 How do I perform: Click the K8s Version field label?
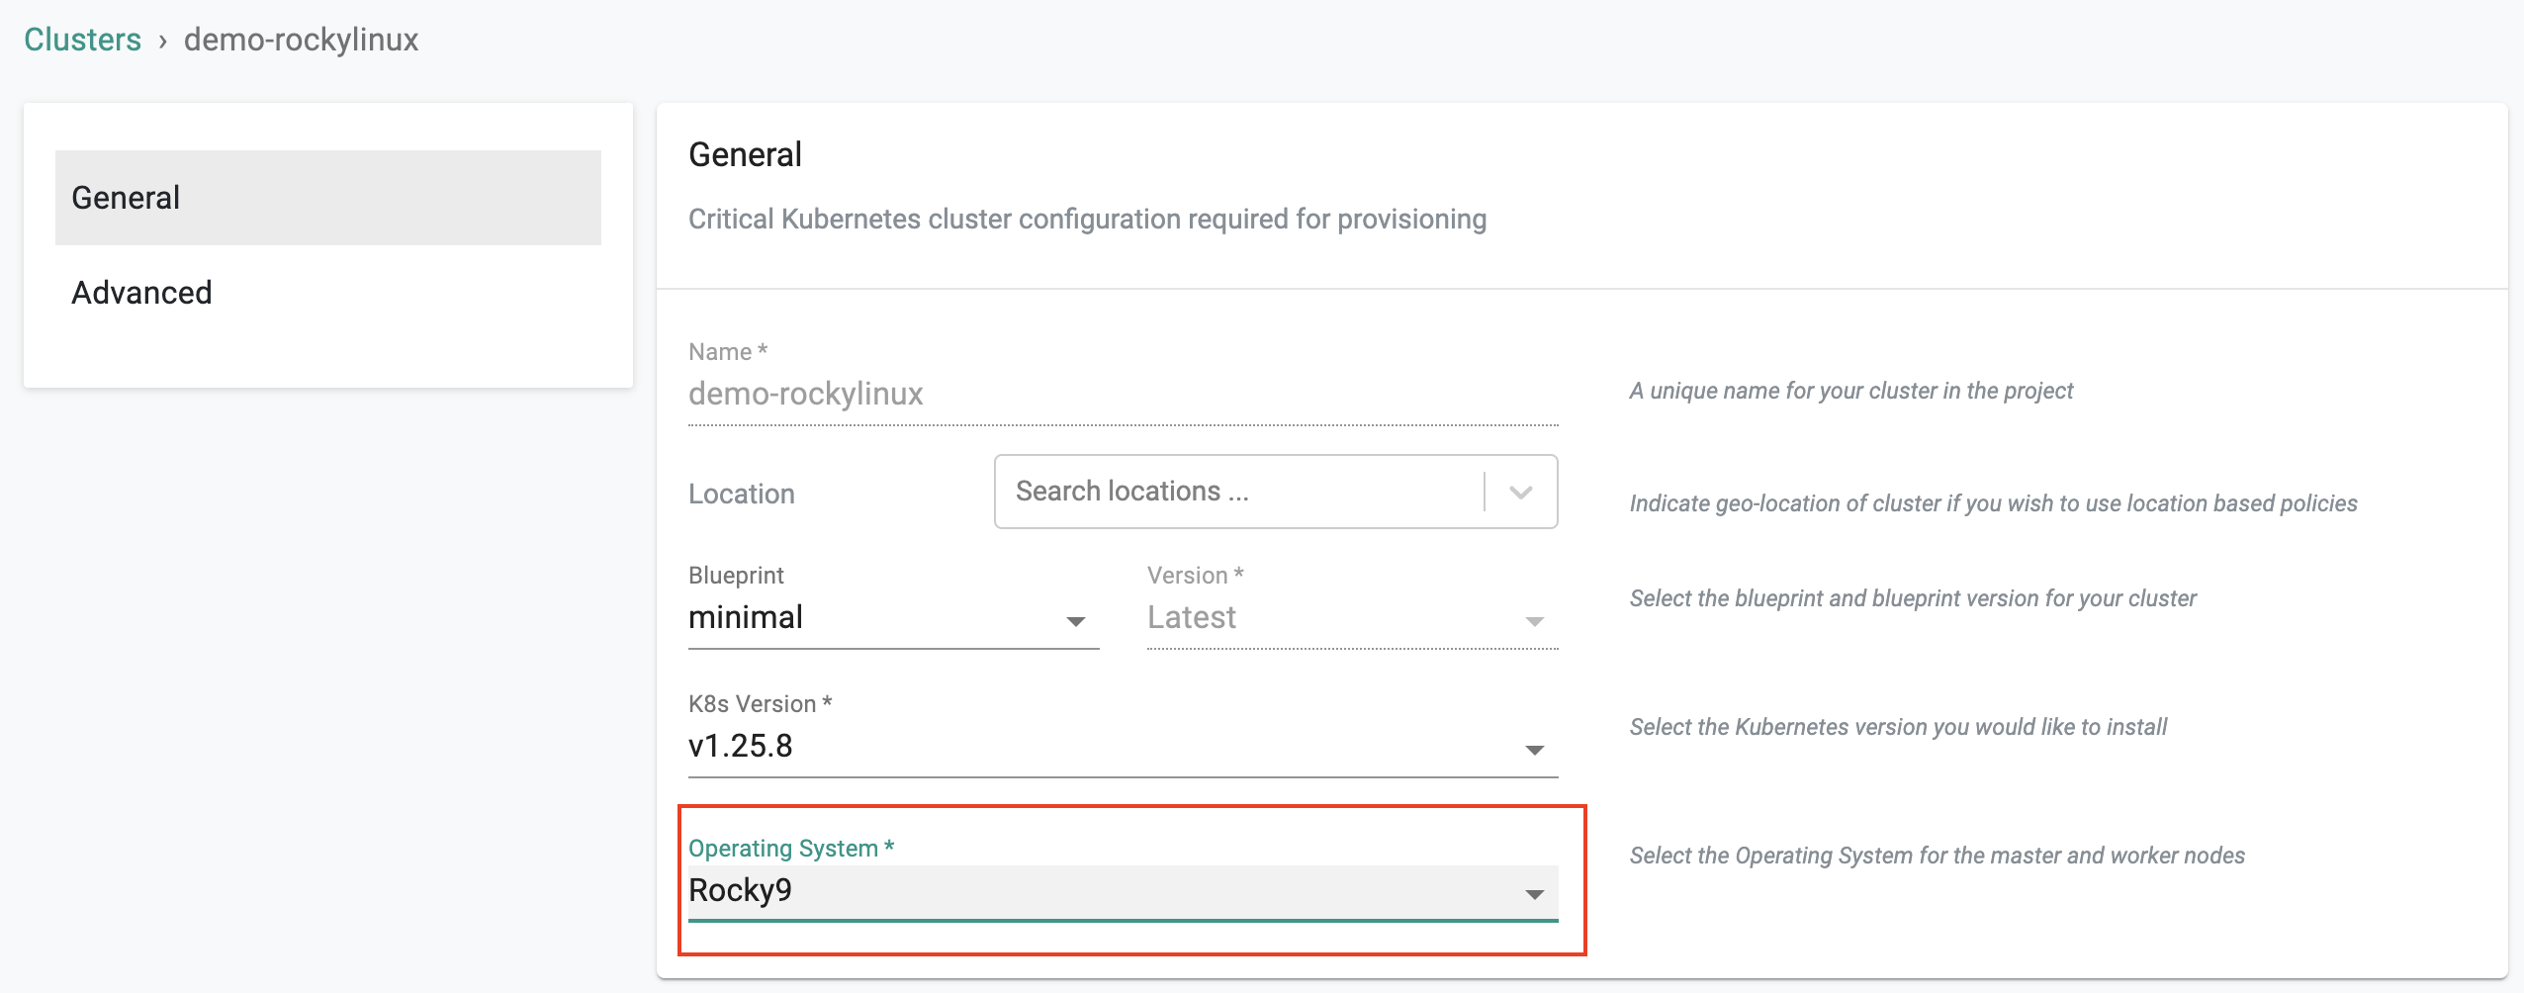point(761,703)
